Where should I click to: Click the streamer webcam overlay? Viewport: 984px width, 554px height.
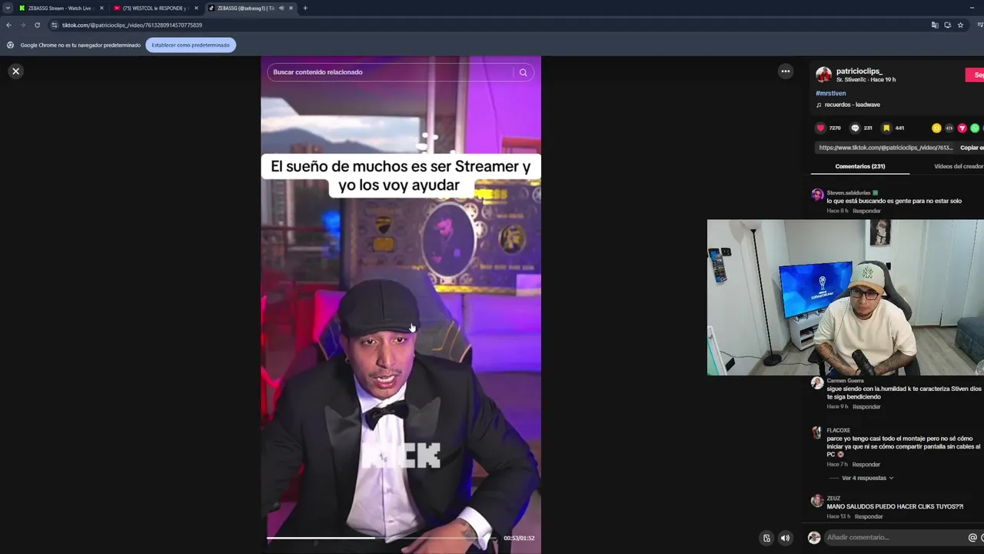(x=846, y=297)
